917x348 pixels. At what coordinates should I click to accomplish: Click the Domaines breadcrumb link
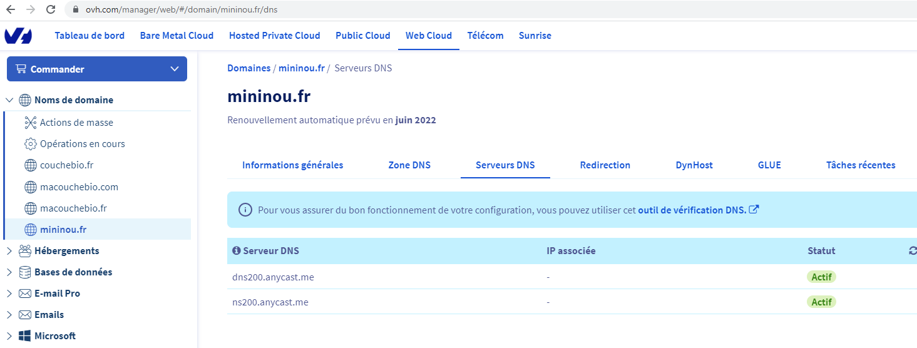(248, 68)
